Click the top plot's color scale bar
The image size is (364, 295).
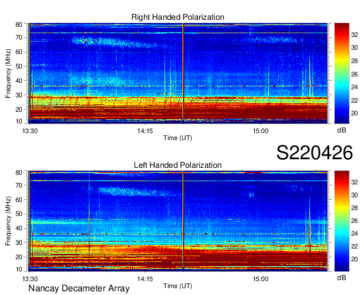click(x=342, y=73)
